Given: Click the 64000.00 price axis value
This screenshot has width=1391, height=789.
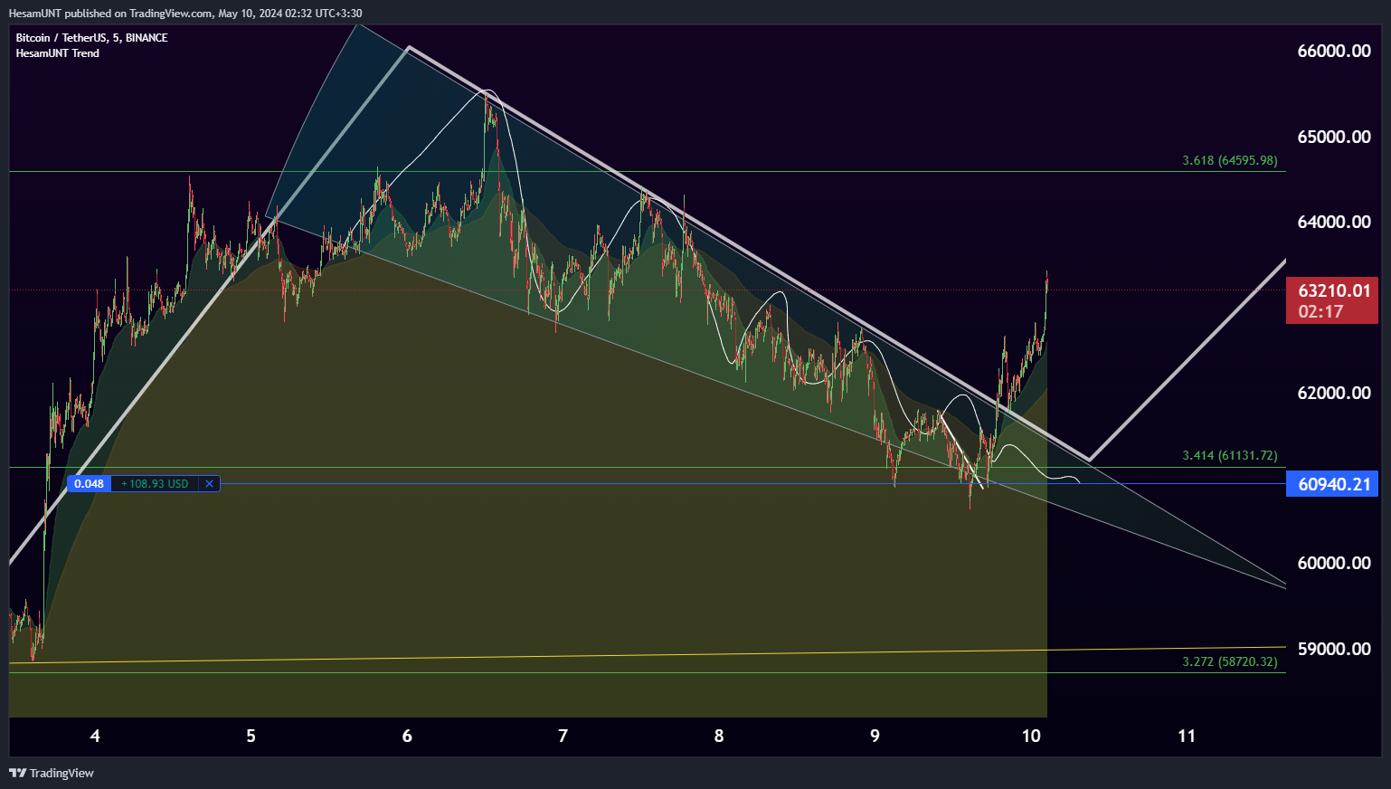Looking at the screenshot, I should pos(1334,222).
